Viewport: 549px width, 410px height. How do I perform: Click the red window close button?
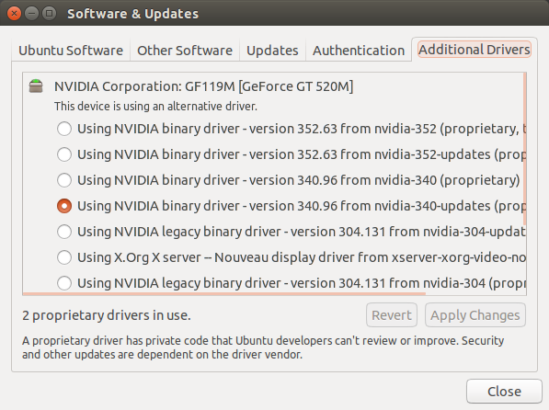tap(14, 14)
